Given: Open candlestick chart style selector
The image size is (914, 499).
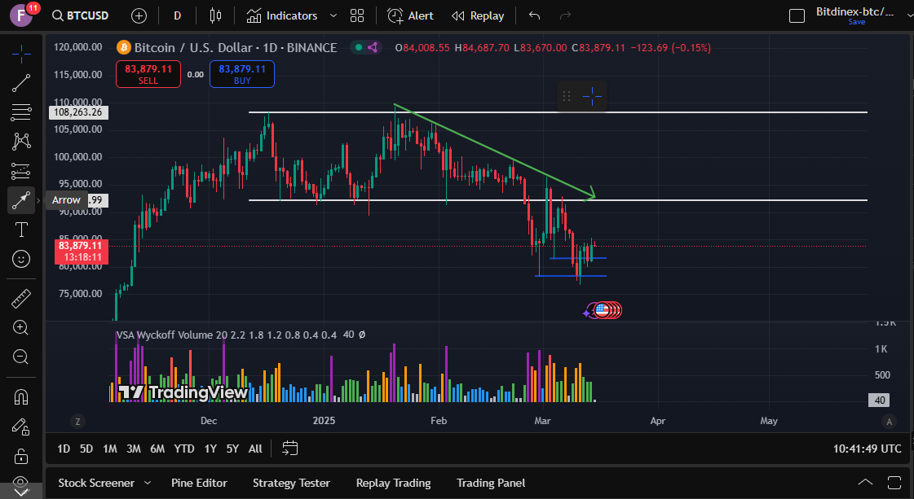Looking at the screenshot, I should (x=216, y=15).
